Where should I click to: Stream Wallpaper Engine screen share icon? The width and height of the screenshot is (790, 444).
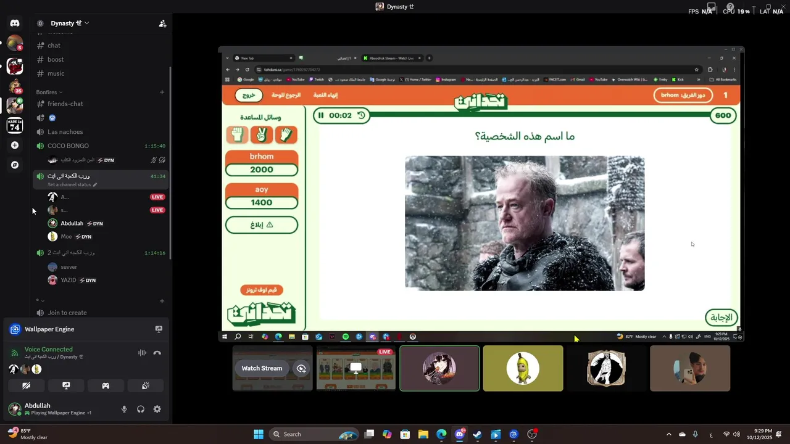(x=159, y=329)
